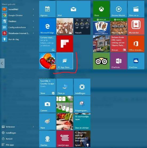
Task: Open Configuratiescherm from most used list
Action: [18, 27]
